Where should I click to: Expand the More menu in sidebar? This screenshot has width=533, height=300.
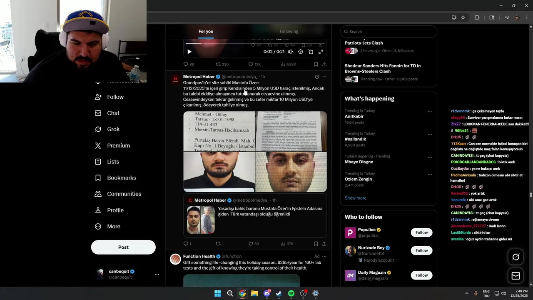point(108,226)
